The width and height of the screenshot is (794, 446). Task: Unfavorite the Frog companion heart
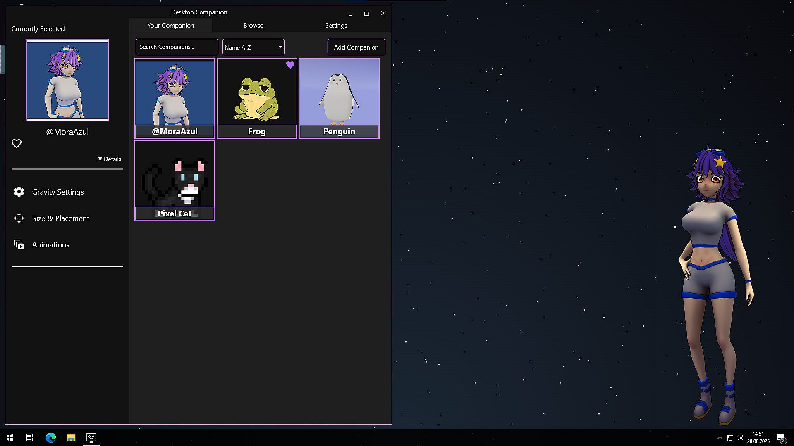290,65
